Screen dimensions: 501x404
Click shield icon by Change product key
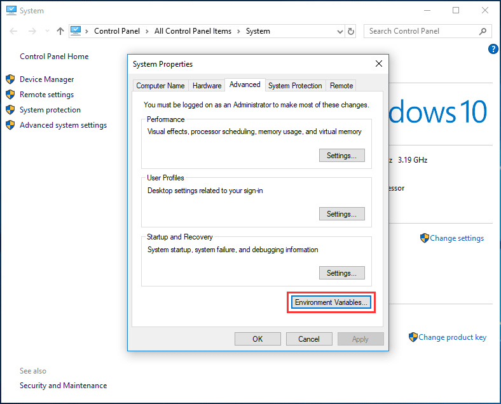point(413,337)
